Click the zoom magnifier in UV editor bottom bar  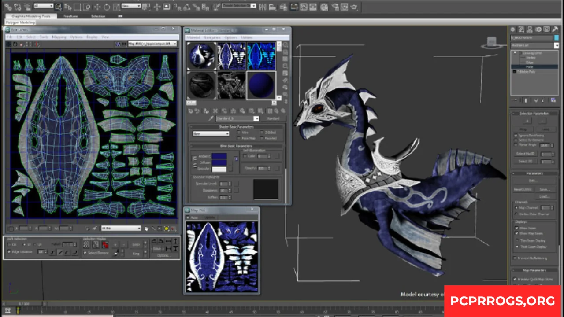coord(153,229)
